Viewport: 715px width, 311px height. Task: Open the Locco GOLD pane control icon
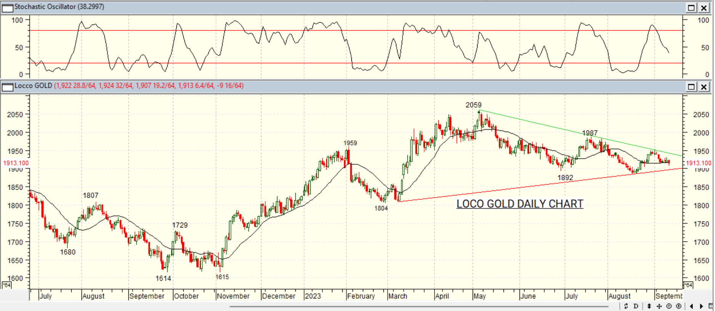(x=8, y=87)
